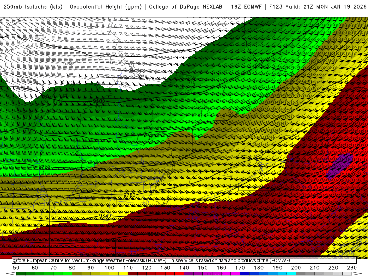Click the "College of DuPage NEXLAB" label
Screen dimensions: 368x276
(186, 7)
